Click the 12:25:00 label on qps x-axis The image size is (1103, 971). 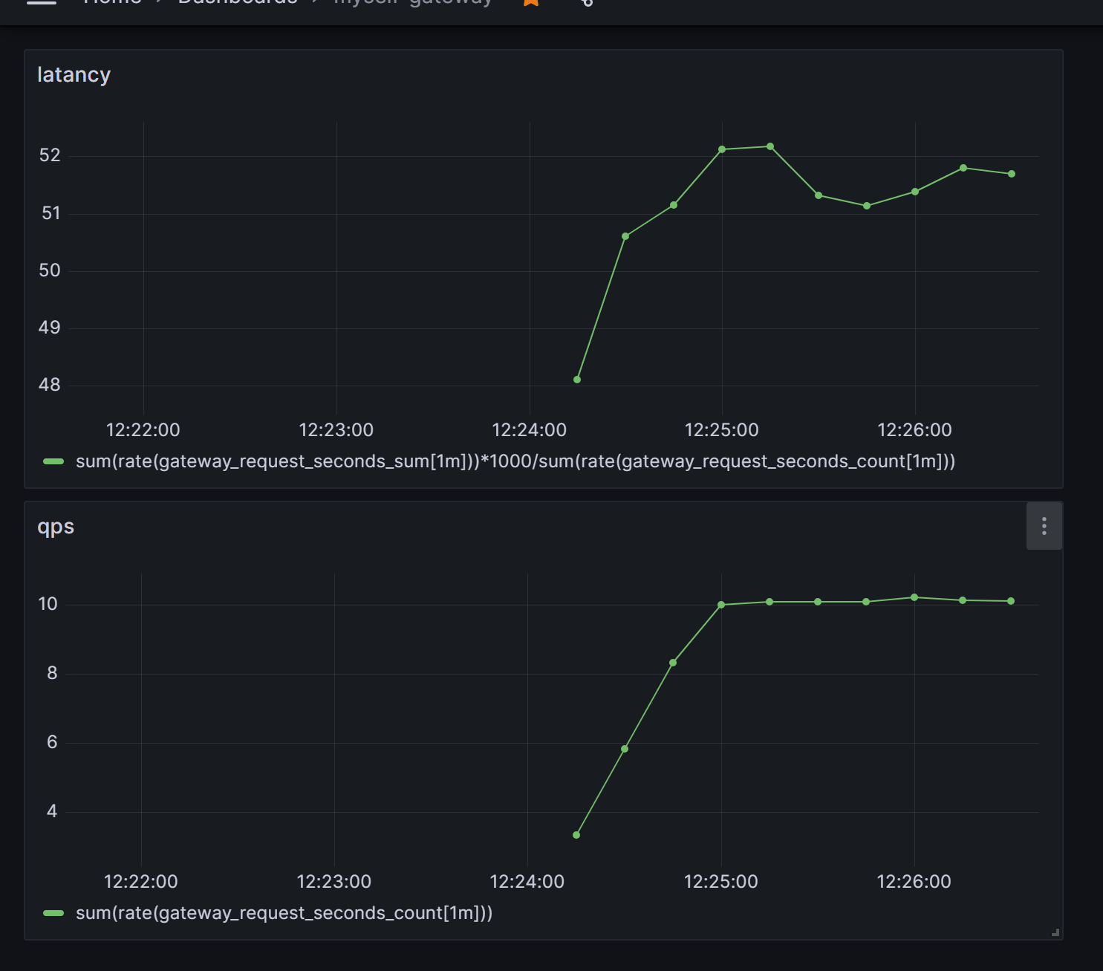click(721, 882)
